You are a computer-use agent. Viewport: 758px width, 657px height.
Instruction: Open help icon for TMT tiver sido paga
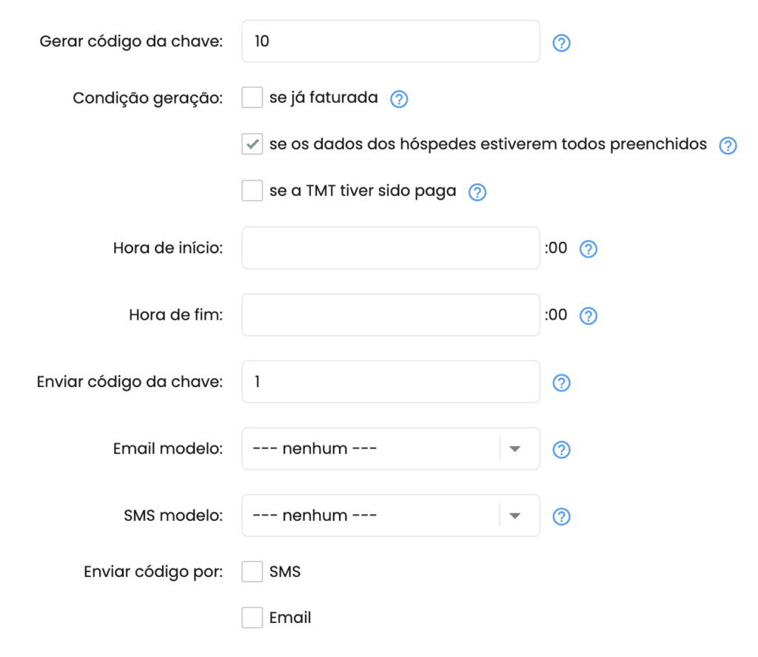pos(477,192)
